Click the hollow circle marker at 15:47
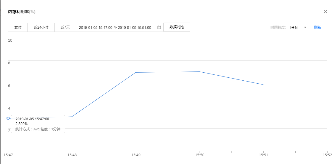The height and width of the screenshot is (164, 335). pos(8,118)
